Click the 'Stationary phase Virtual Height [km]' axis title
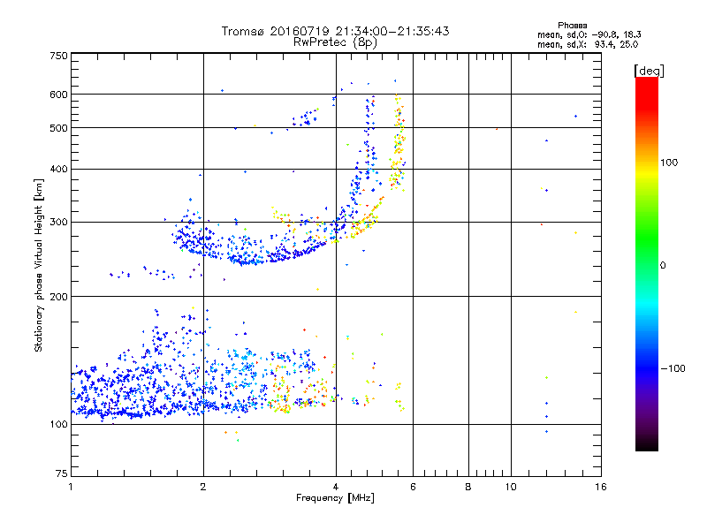707x530 pixels. [39, 266]
